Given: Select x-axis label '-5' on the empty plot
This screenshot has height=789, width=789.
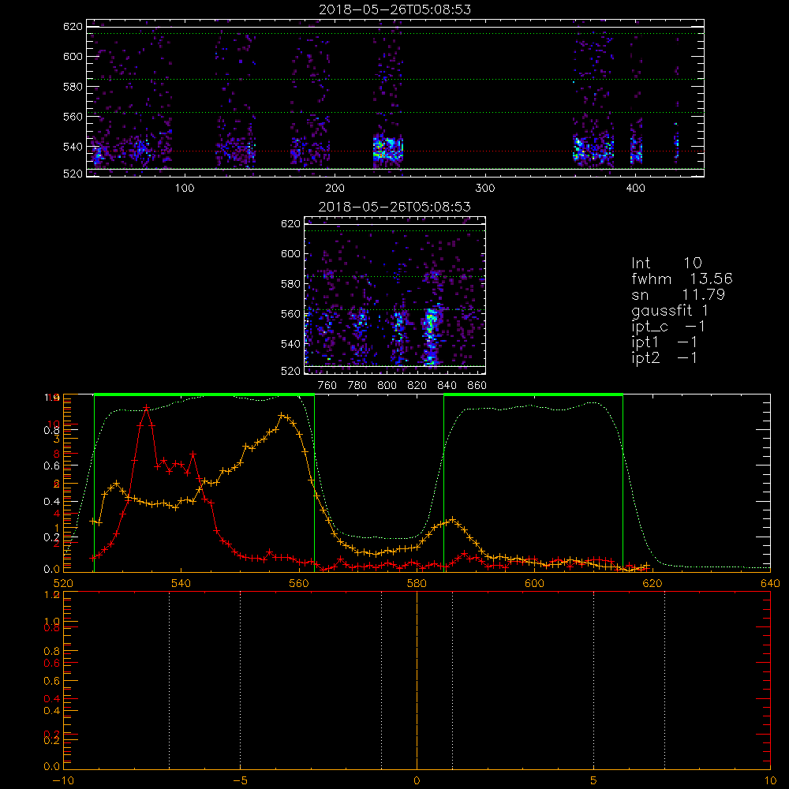Looking at the screenshot, I should [x=241, y=781].
